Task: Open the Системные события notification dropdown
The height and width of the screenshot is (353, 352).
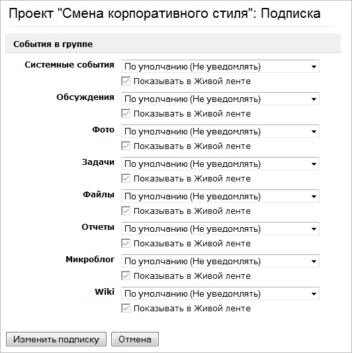Action: [x=220, y=66]
